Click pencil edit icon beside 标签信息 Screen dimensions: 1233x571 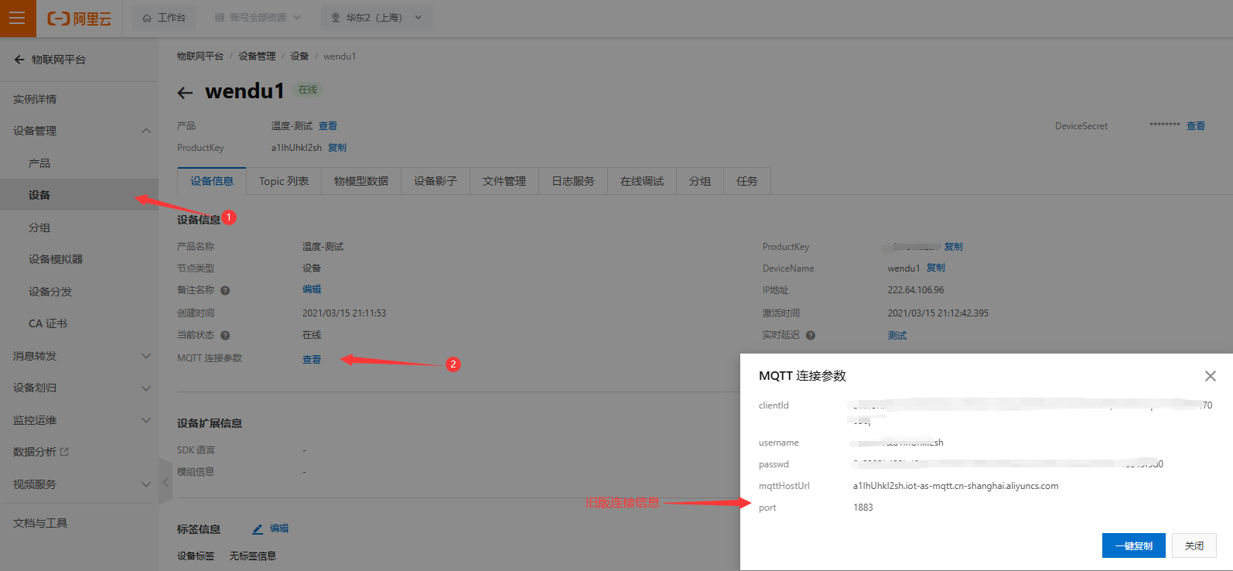(258, 529)
